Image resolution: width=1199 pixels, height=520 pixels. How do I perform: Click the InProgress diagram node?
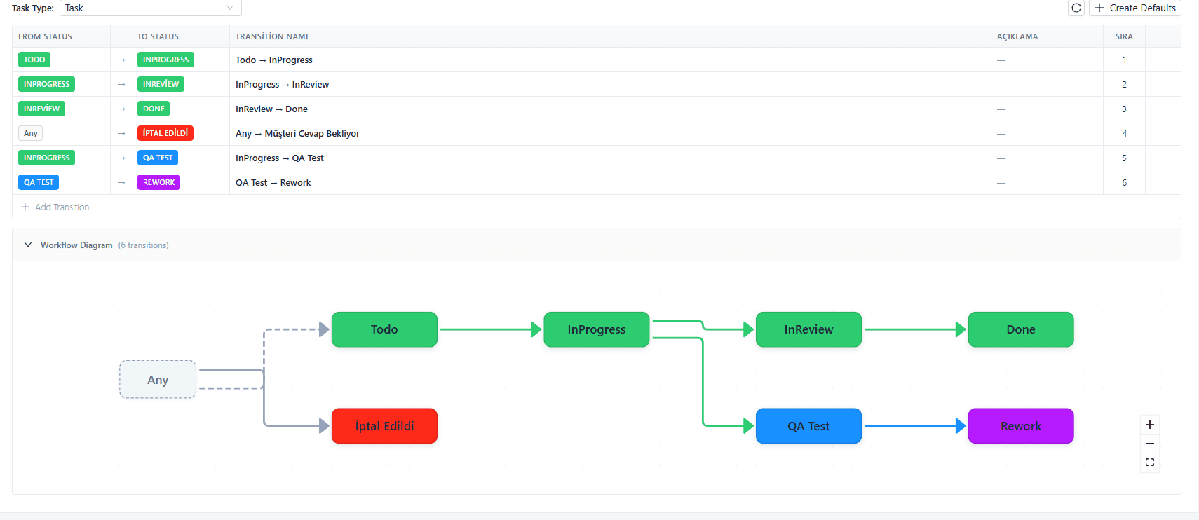pos(597,329)
